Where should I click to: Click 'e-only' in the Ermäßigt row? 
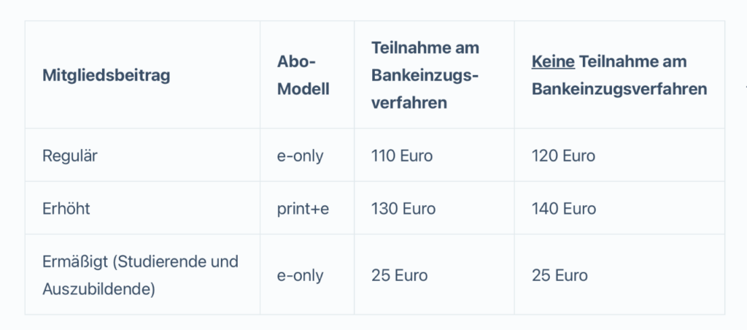300,275
